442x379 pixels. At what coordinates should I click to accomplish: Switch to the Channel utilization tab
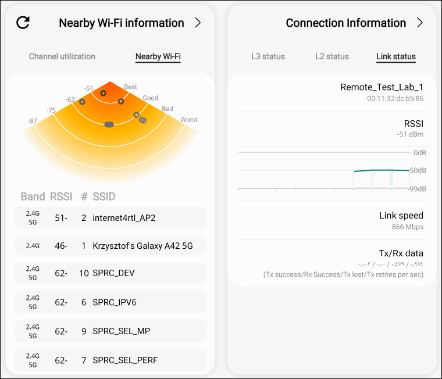point(62,56)
